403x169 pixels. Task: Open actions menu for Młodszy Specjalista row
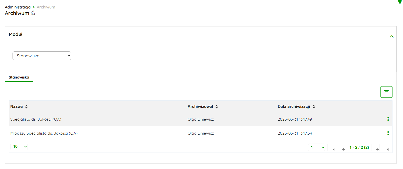click(x=388, y=133)
